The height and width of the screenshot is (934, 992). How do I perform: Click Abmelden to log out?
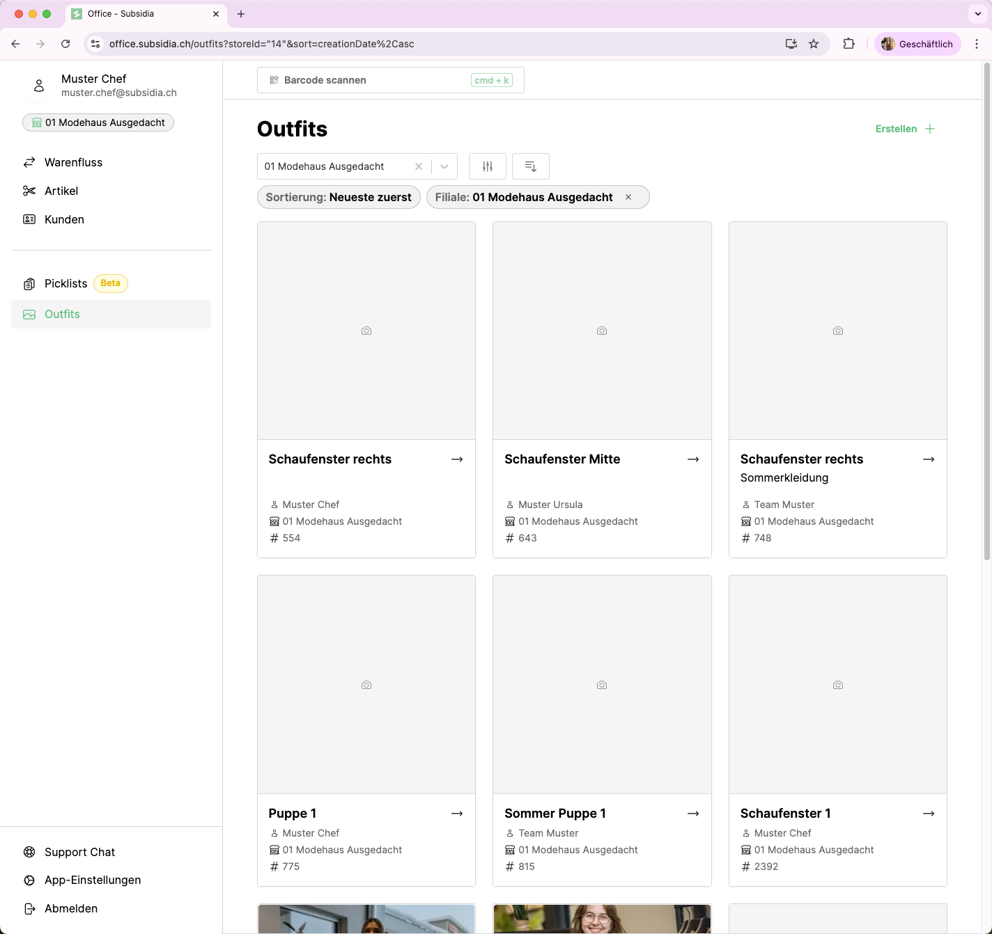70,908
